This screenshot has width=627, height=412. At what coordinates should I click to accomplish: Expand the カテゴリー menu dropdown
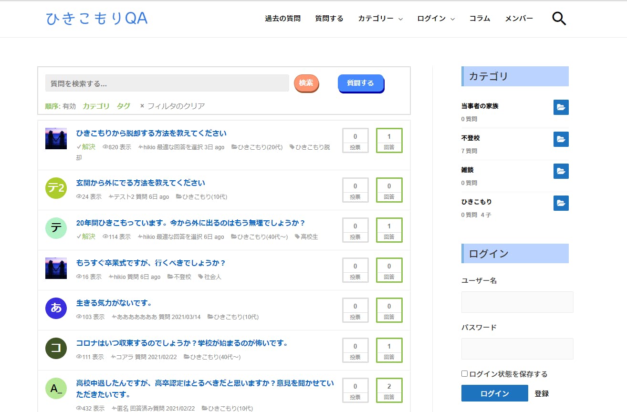point(380,19)
